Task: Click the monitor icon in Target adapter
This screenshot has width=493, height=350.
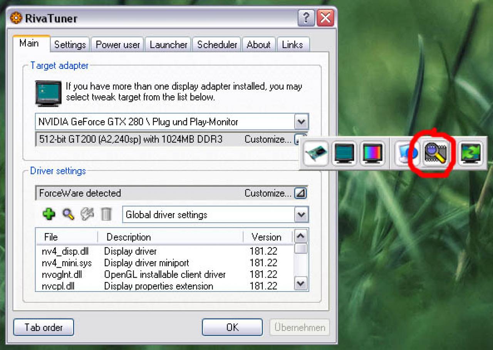Action: (48, 93)
